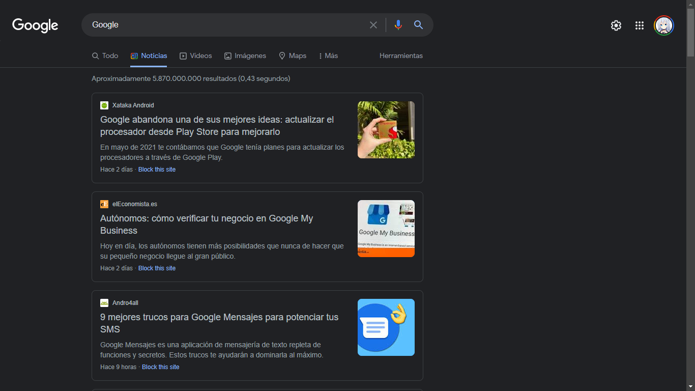Open article about Google abandoning processor updates
The width and height of the screenshot is (695, 391).
tap(217, 126)
